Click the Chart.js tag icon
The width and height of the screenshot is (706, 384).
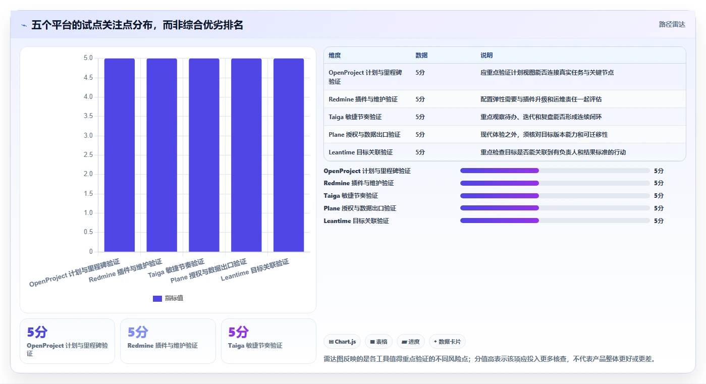[x=331, y=342]
